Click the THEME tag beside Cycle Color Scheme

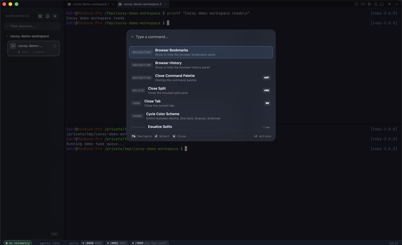(137, 116)
